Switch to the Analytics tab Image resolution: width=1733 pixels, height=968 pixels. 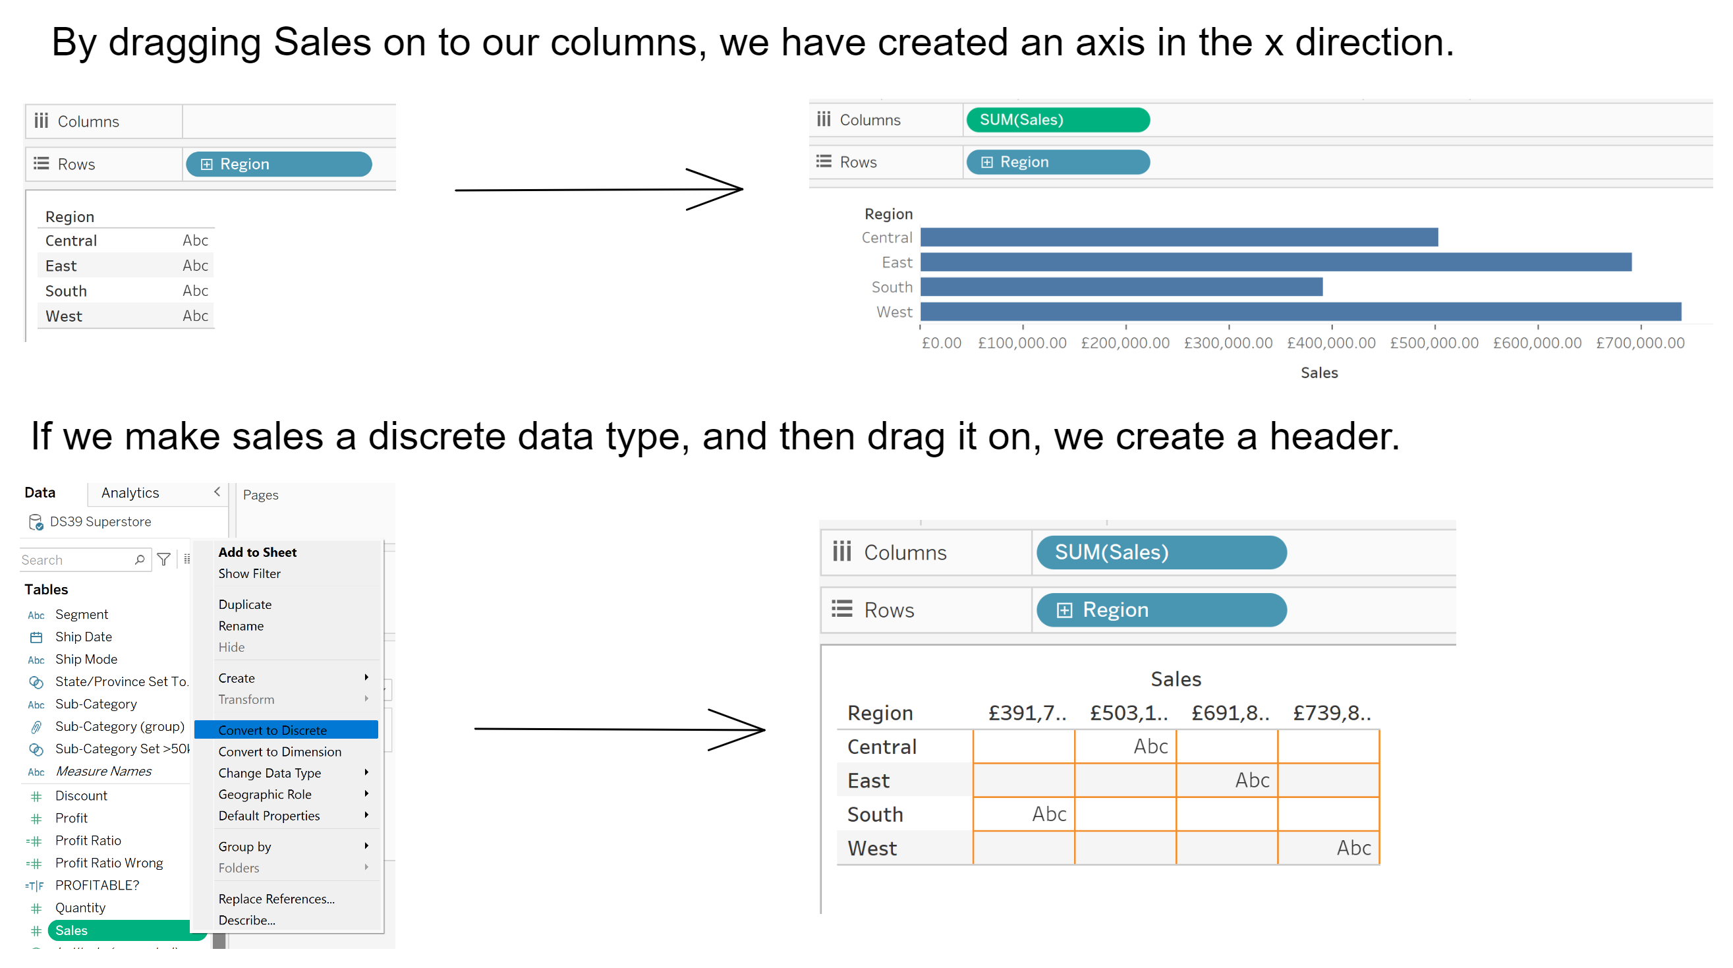[130, 493]
